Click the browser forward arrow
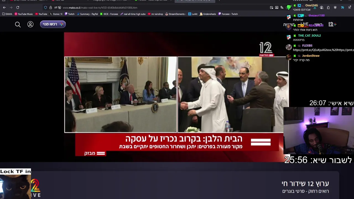The height and width of the screenshot is (199, 354). [x=11, y=7]
